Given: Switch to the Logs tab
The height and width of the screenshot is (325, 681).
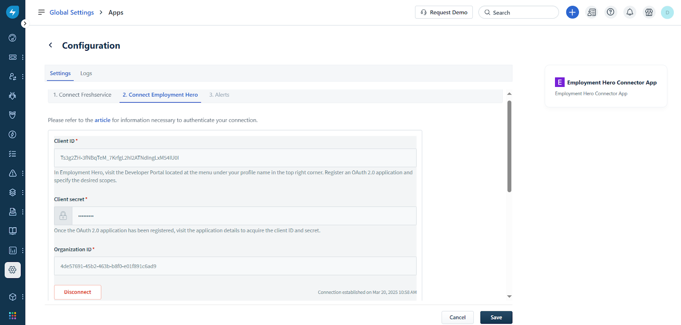Looking at the screenshot, I should pos(86,73).
